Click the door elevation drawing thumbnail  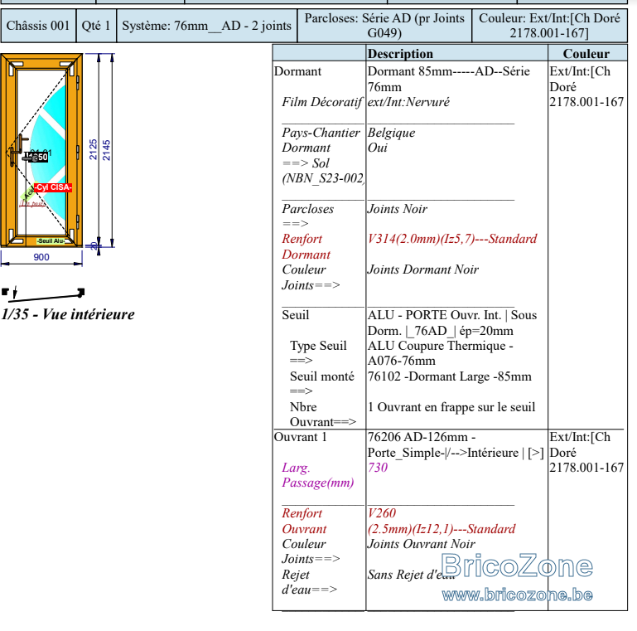(x=41, y=150)
